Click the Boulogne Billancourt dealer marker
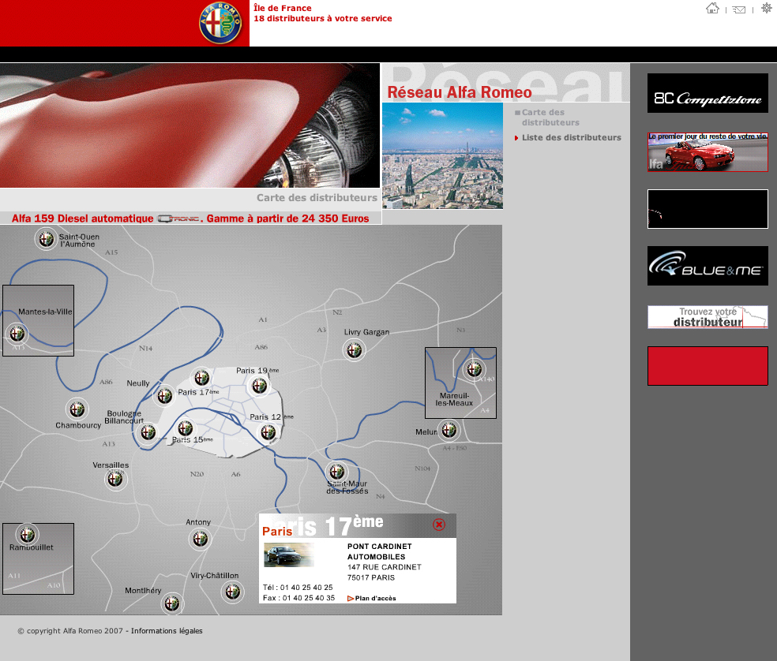 (148, 433)
